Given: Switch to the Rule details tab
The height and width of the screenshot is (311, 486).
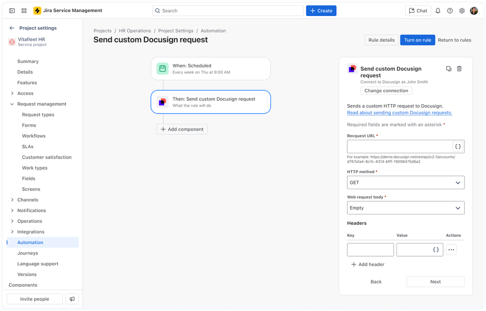Looking at the screenshot, I should (381, 40).
